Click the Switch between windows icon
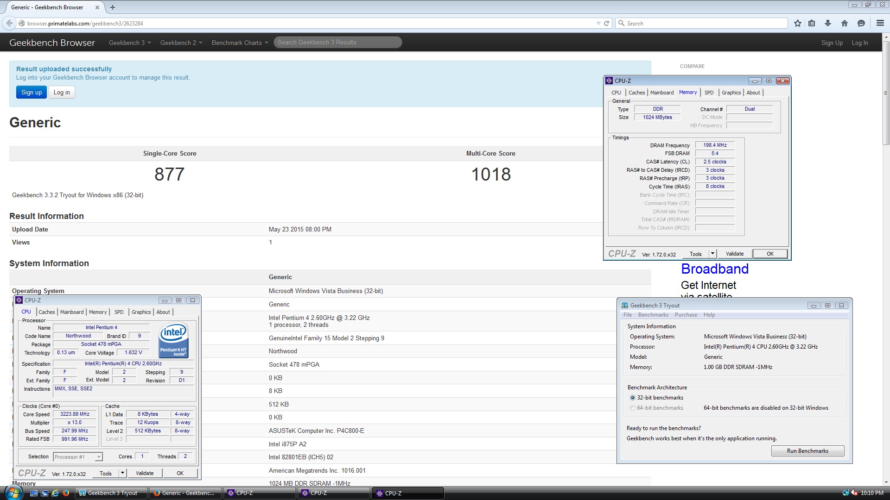Image resolution: width=890 pixels, height=500 pixels. (x=44, y=493)
